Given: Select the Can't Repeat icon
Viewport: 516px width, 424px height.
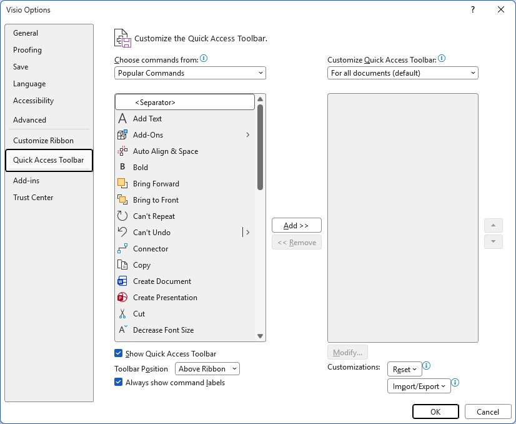Looking at the screenshot, I should 122,216.
